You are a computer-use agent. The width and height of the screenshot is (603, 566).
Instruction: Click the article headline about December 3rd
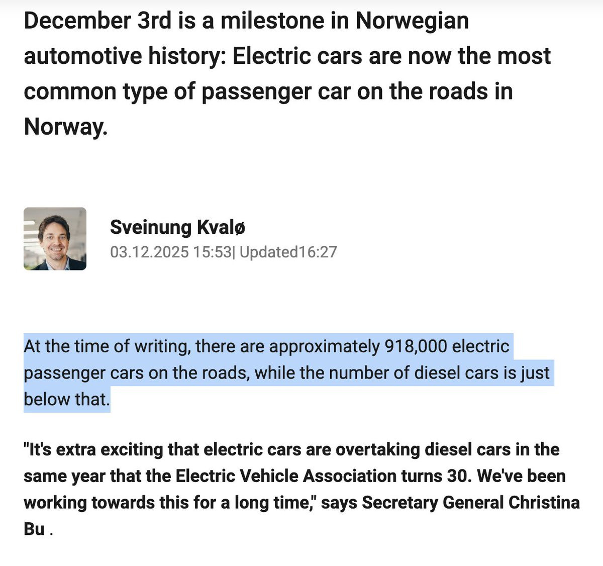287,73
